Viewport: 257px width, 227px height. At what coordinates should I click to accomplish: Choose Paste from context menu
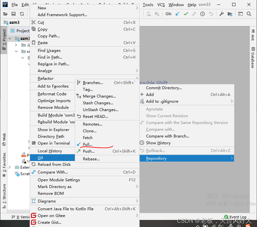pos(84,43)
